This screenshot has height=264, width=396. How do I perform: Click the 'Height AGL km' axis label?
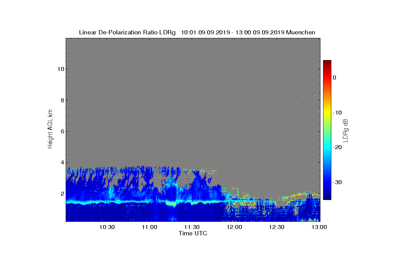[50, 130]
